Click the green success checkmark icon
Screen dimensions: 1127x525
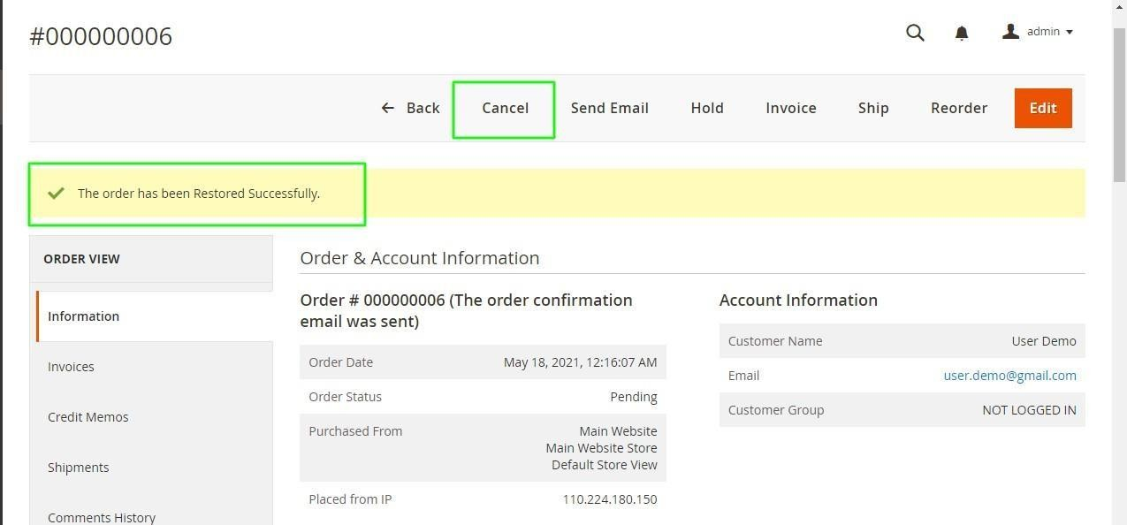[x=56, y=193]
